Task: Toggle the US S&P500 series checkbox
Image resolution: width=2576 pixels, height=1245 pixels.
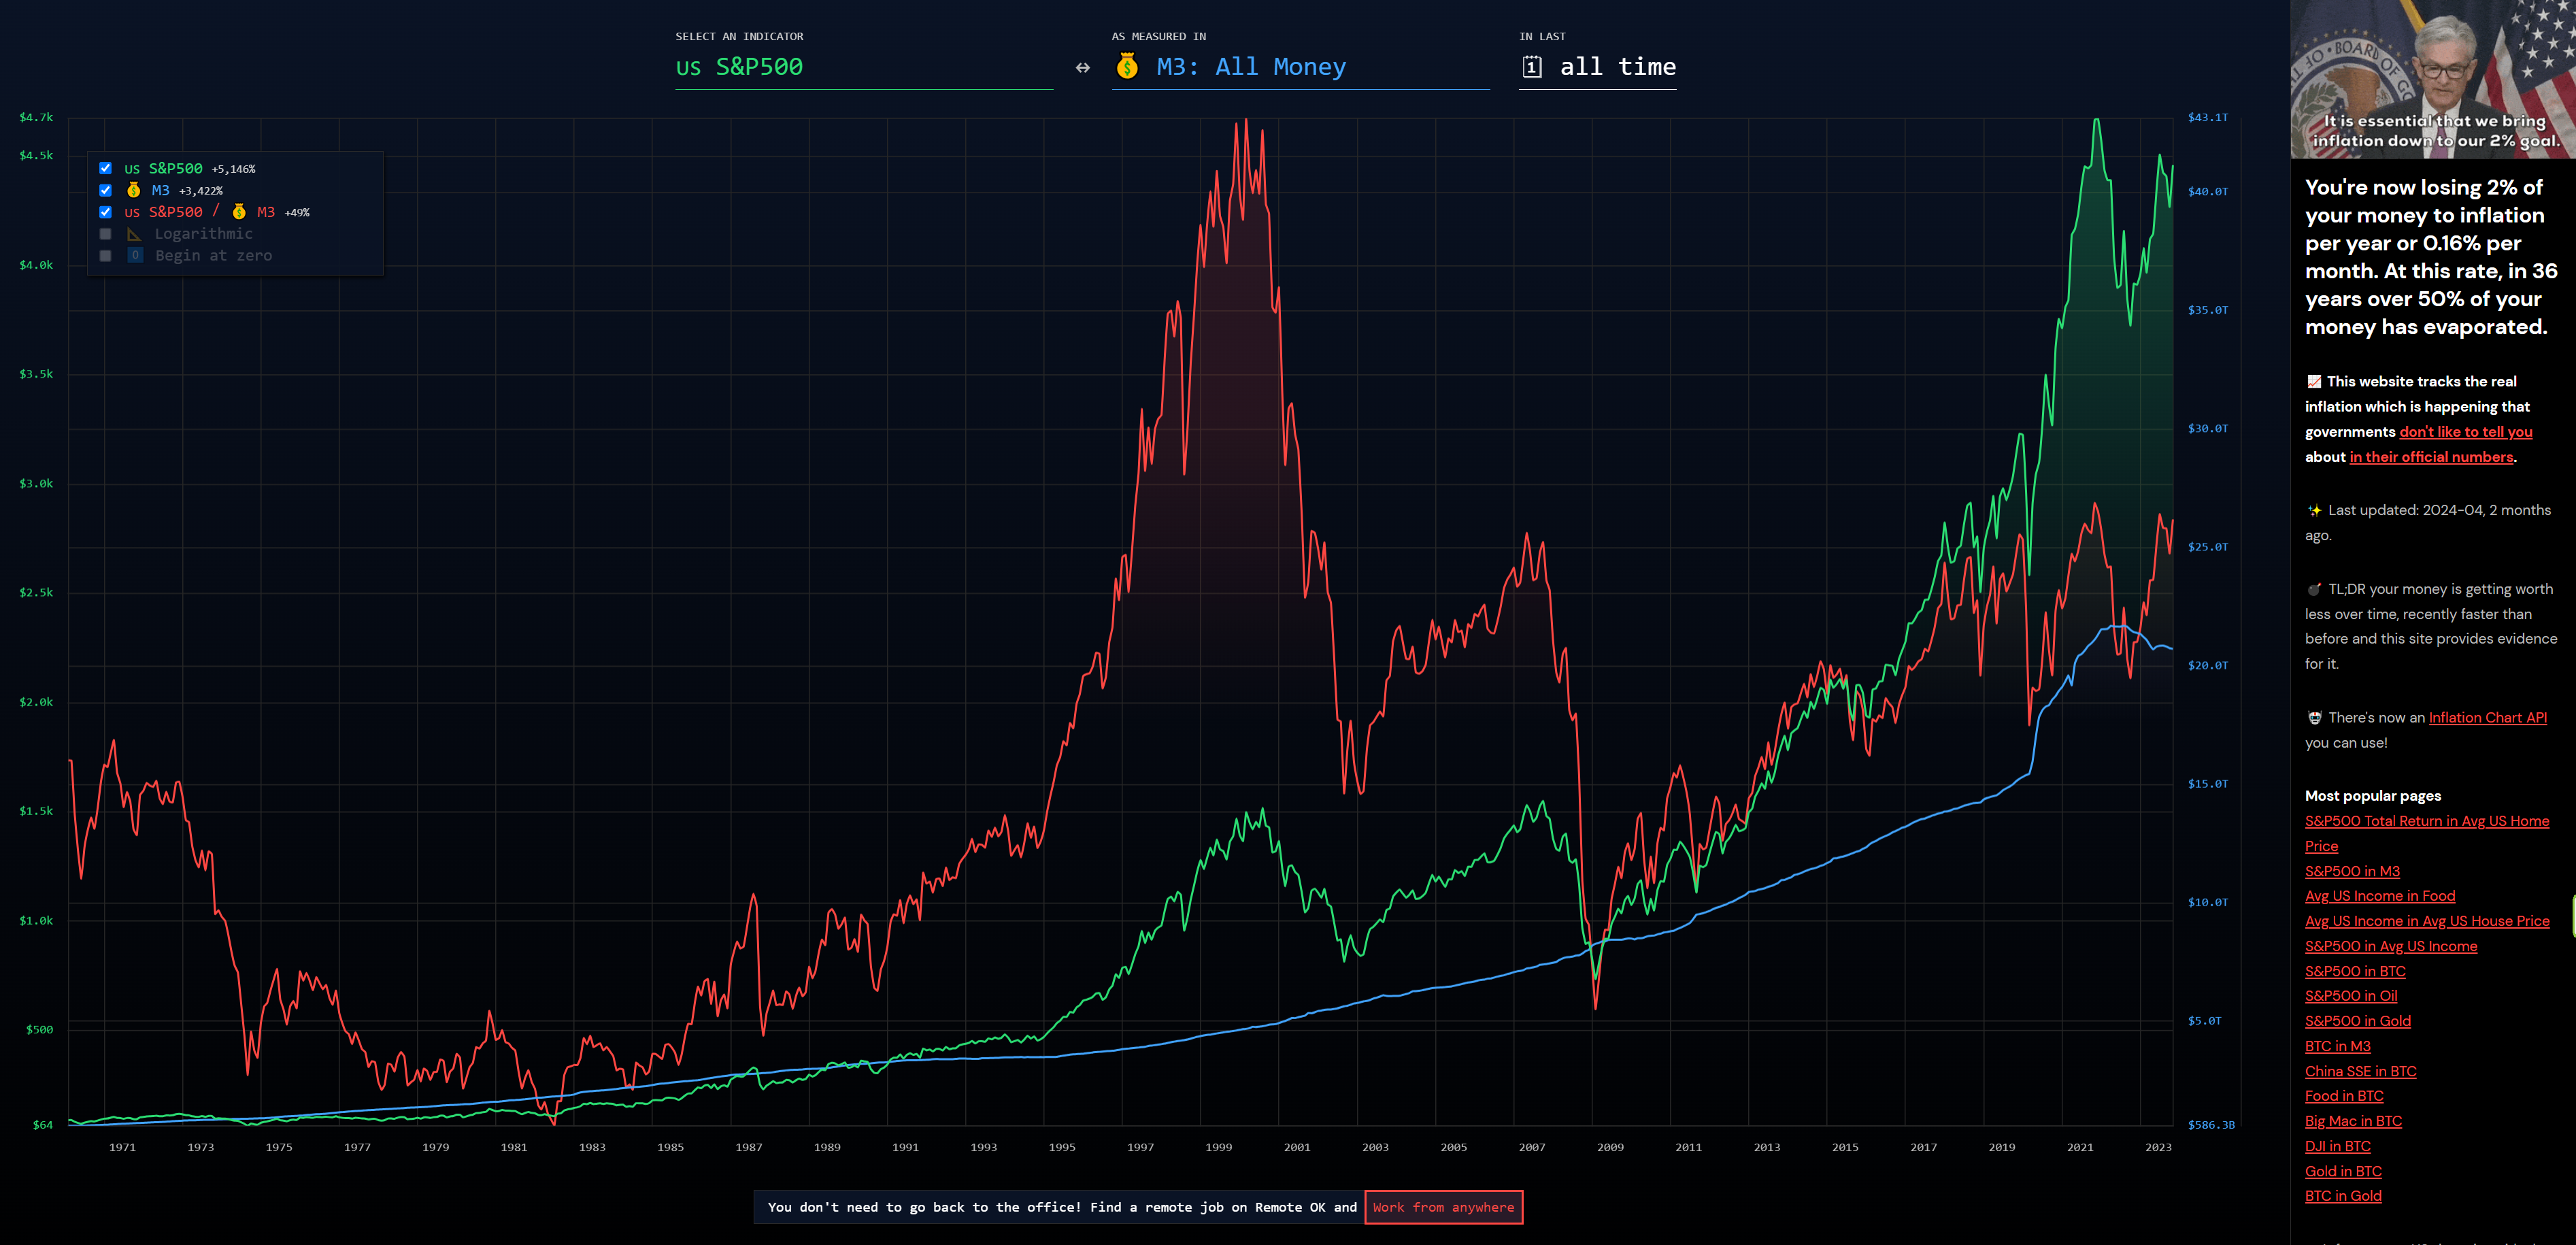Action: (105, 168)
